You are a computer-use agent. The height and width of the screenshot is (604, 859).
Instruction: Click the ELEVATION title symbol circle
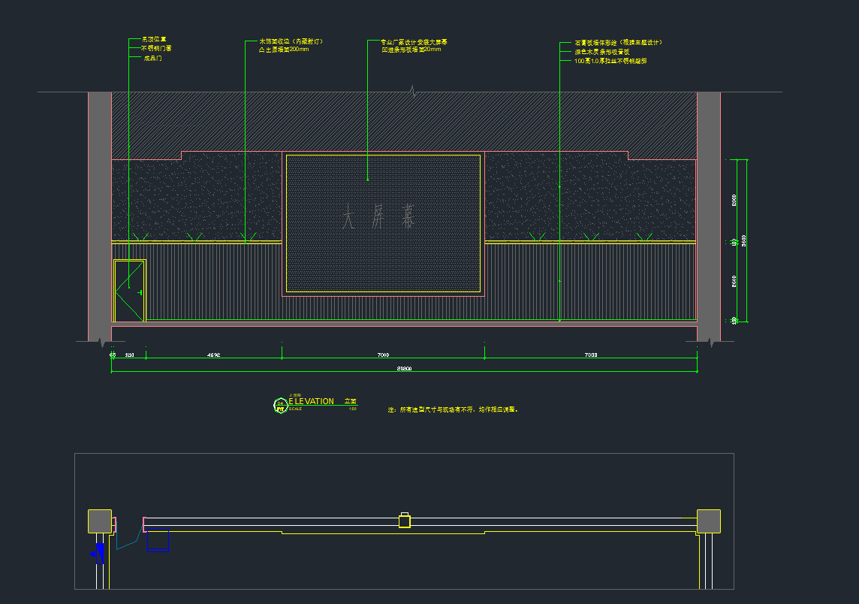[280, 405]
